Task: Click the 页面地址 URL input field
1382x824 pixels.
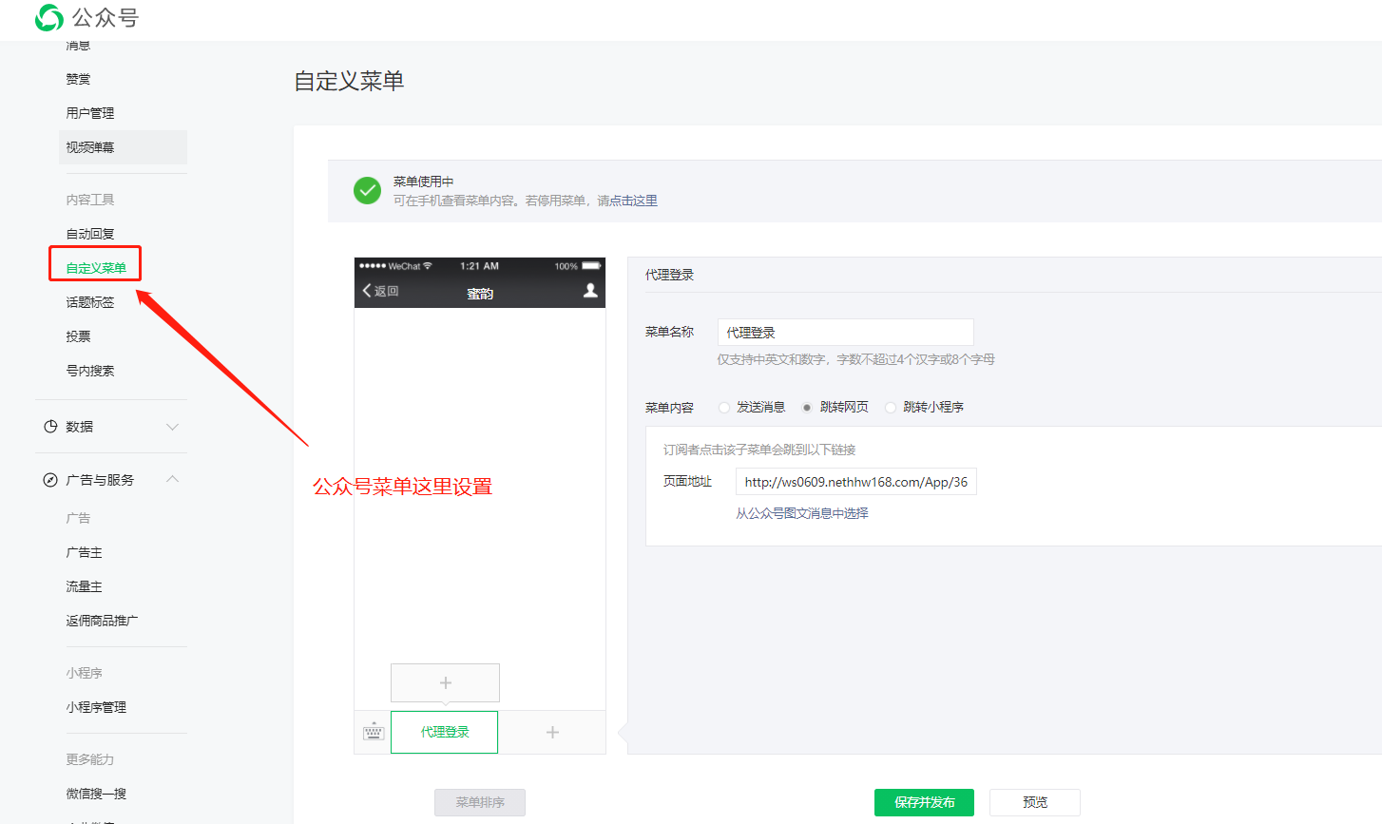Action: pyautogui.click(x=856, y=482)
